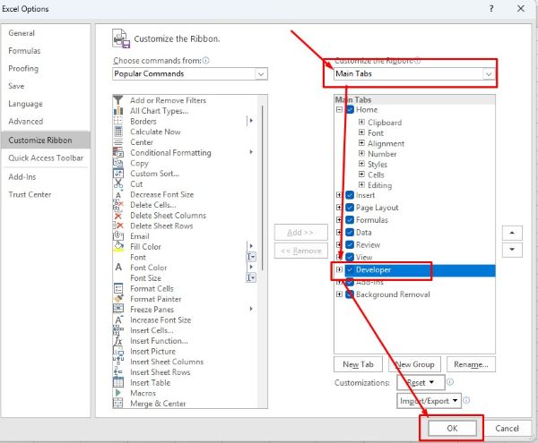This screenshot has height=443, width=538.
Task: Uncheck the Home tab checkbox
Action: pyautogui.click(x=350, y=109)
